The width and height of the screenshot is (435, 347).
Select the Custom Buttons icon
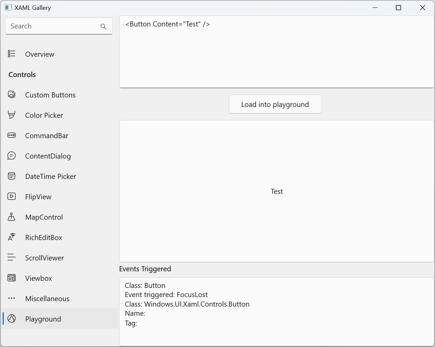point(11,94)
